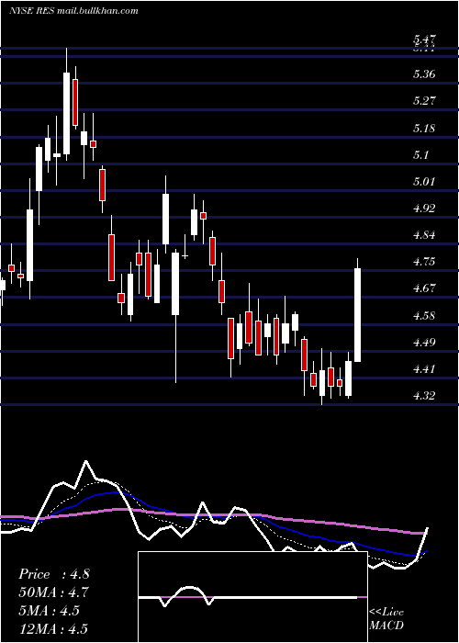Click the last tall white candlestick
Screen dimensions: 459x643
click(357, 315)
